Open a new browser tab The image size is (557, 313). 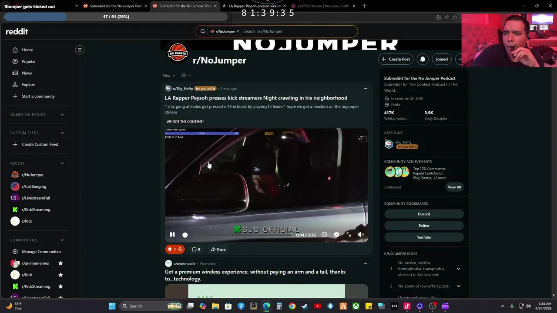pos(364,6)
